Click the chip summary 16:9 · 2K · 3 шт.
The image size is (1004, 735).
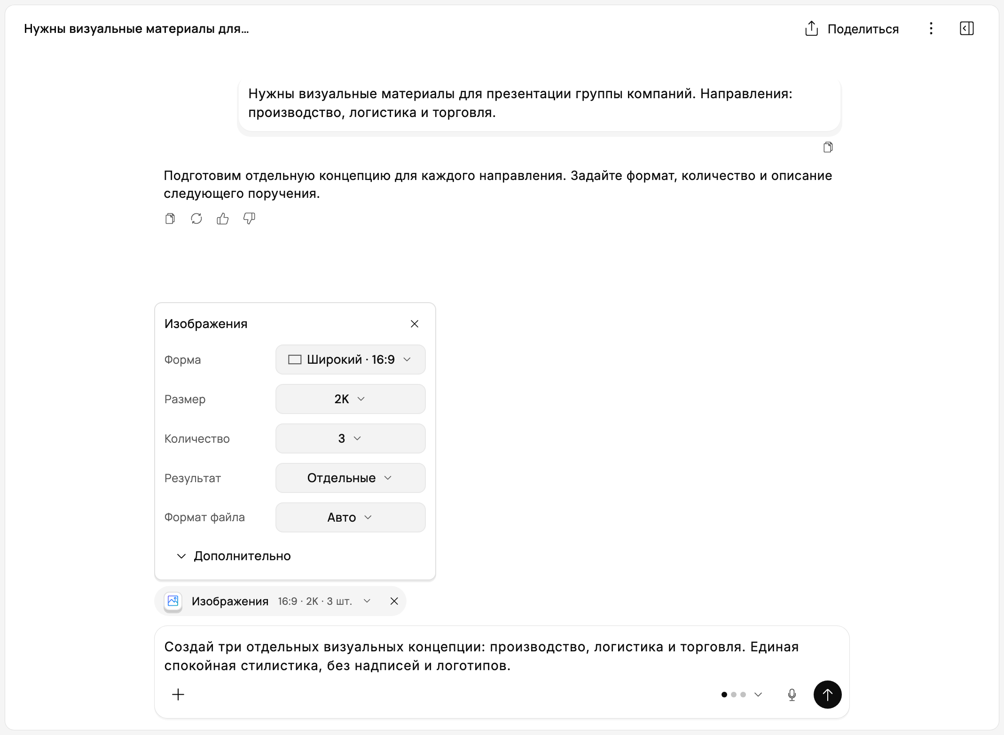315,601
